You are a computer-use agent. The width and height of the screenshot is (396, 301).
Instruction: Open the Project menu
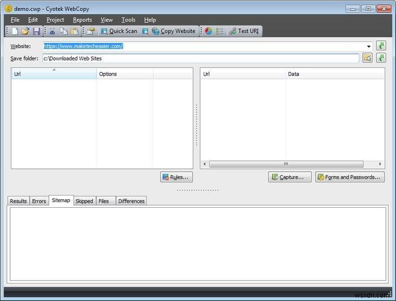55,20
